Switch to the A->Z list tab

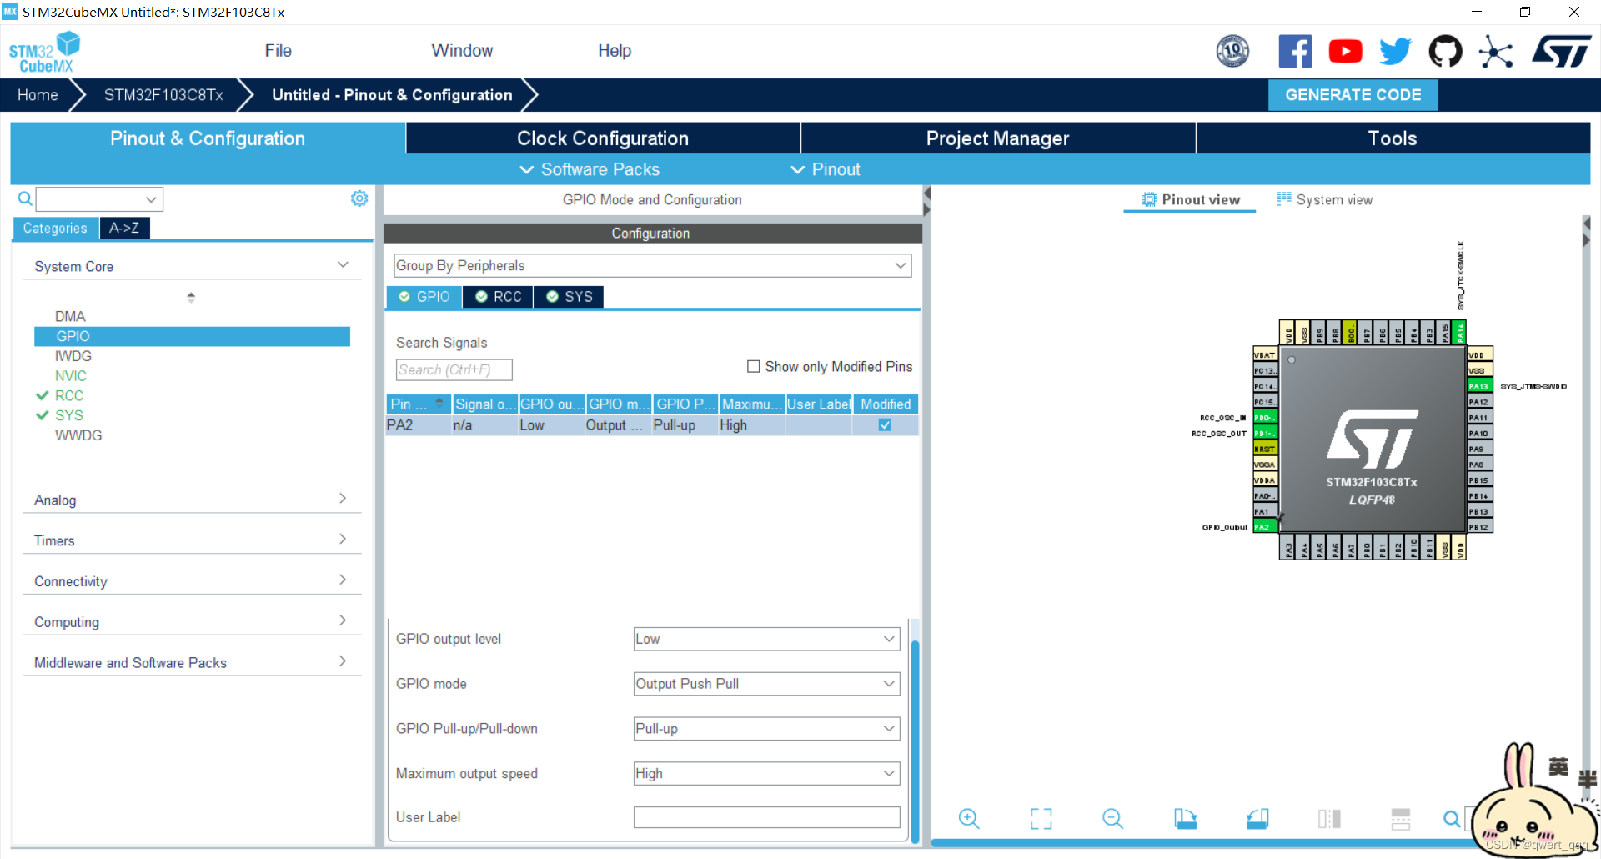124,228
